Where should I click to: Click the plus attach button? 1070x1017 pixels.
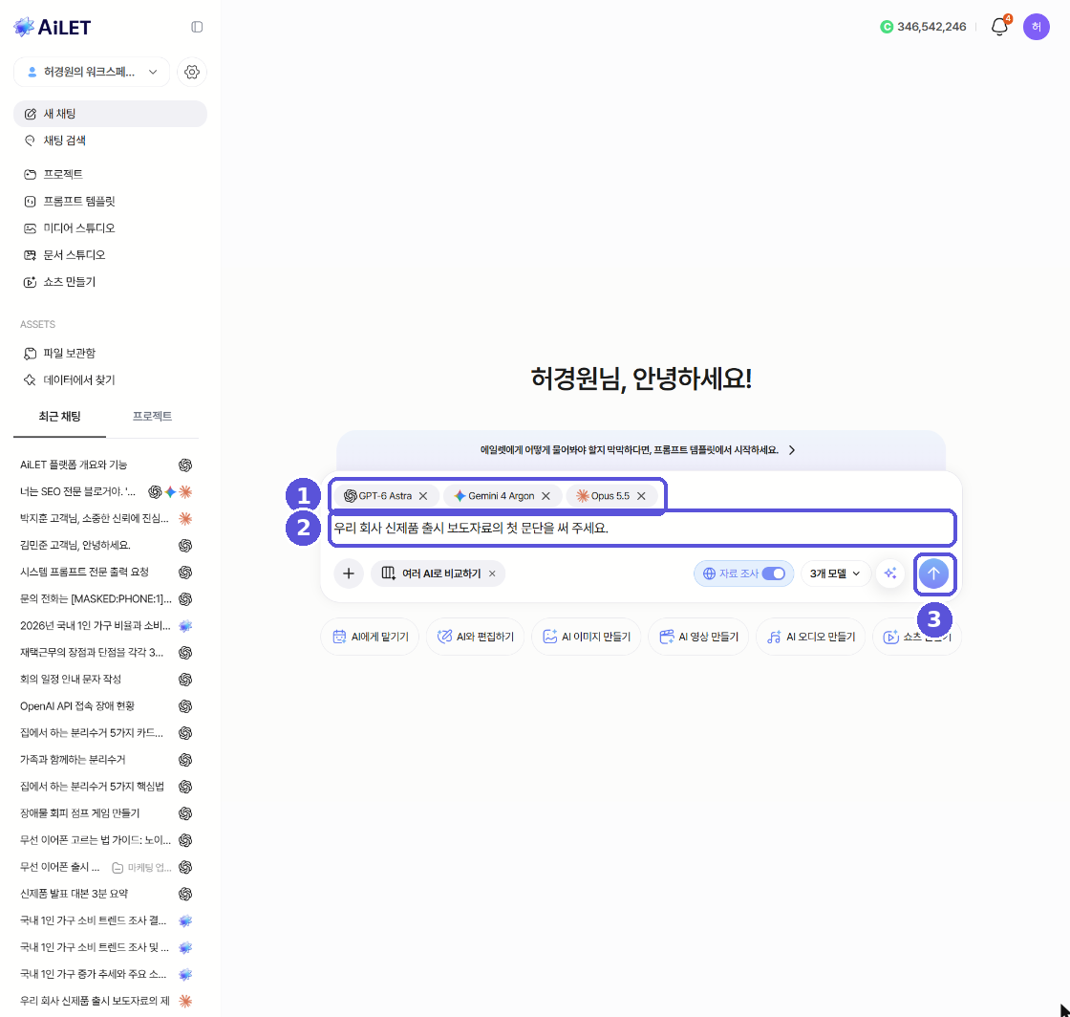(349, 573)
